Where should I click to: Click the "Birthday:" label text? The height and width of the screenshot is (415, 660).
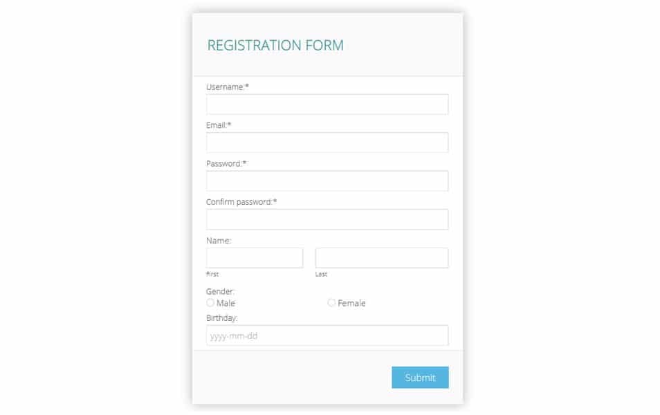221,318
